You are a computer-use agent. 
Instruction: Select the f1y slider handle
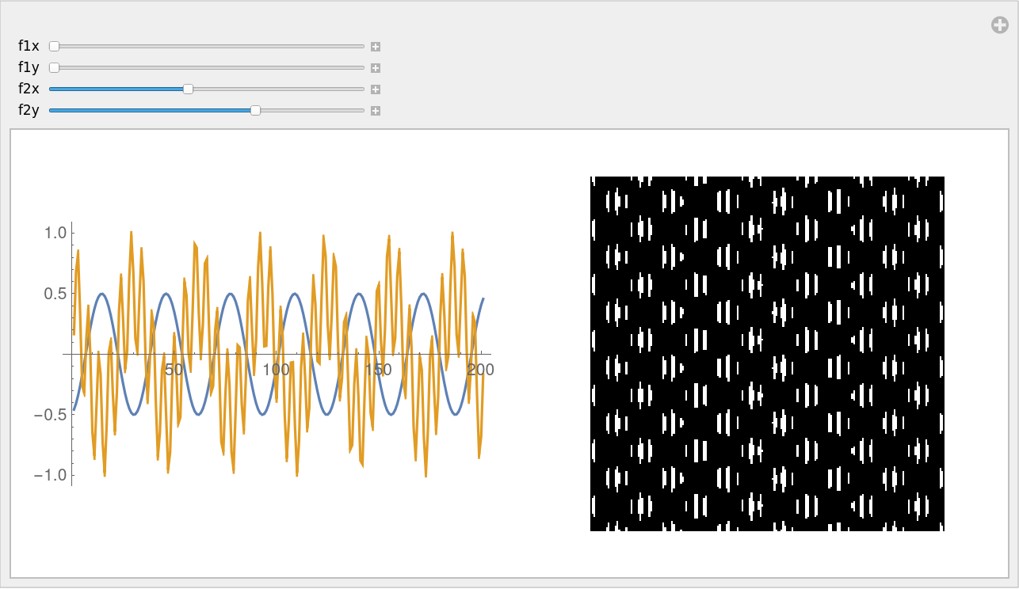coord(55,68)
